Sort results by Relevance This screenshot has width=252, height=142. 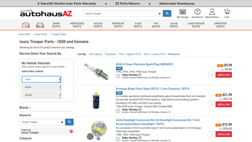[174, 54]
